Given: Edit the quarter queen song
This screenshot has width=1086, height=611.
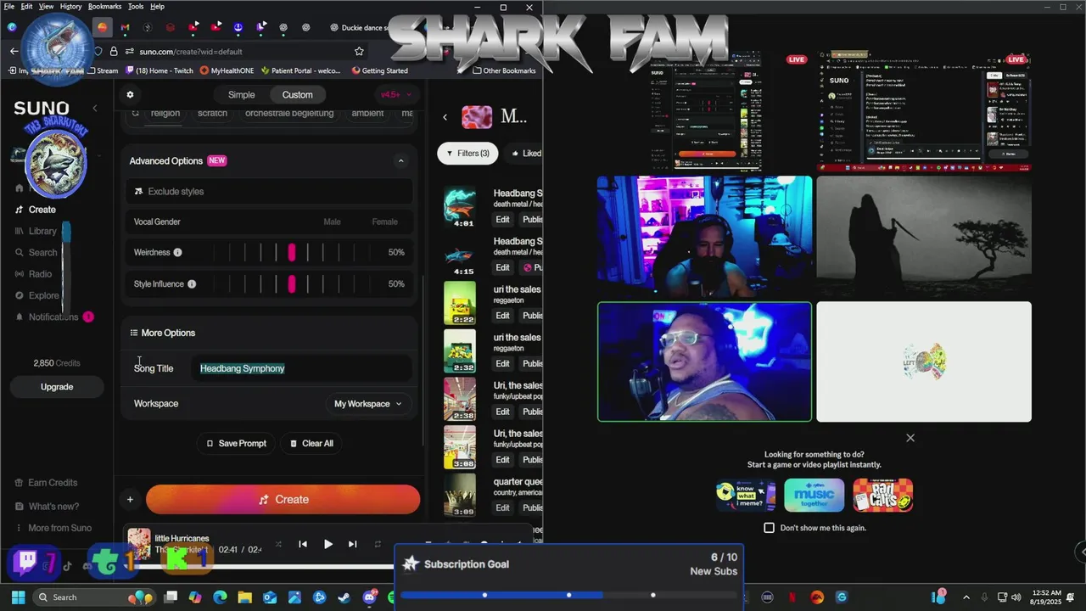Looking at the screenshot, I should pyautogui.click(x=502, y=507).
